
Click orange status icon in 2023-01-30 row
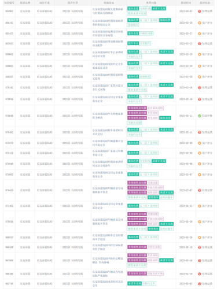pyautogui.click(x=200, y=222)
